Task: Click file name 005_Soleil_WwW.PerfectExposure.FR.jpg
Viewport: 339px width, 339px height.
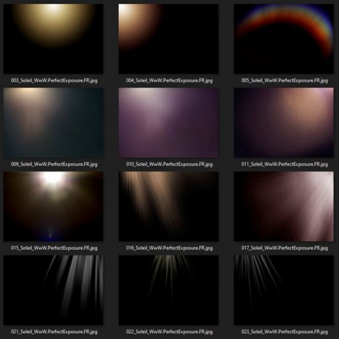Action: (285, 81)
